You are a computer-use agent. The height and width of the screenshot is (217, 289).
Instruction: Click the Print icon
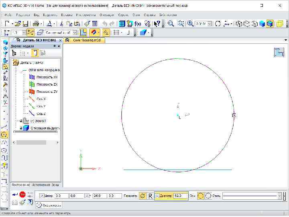click(36, 24)
